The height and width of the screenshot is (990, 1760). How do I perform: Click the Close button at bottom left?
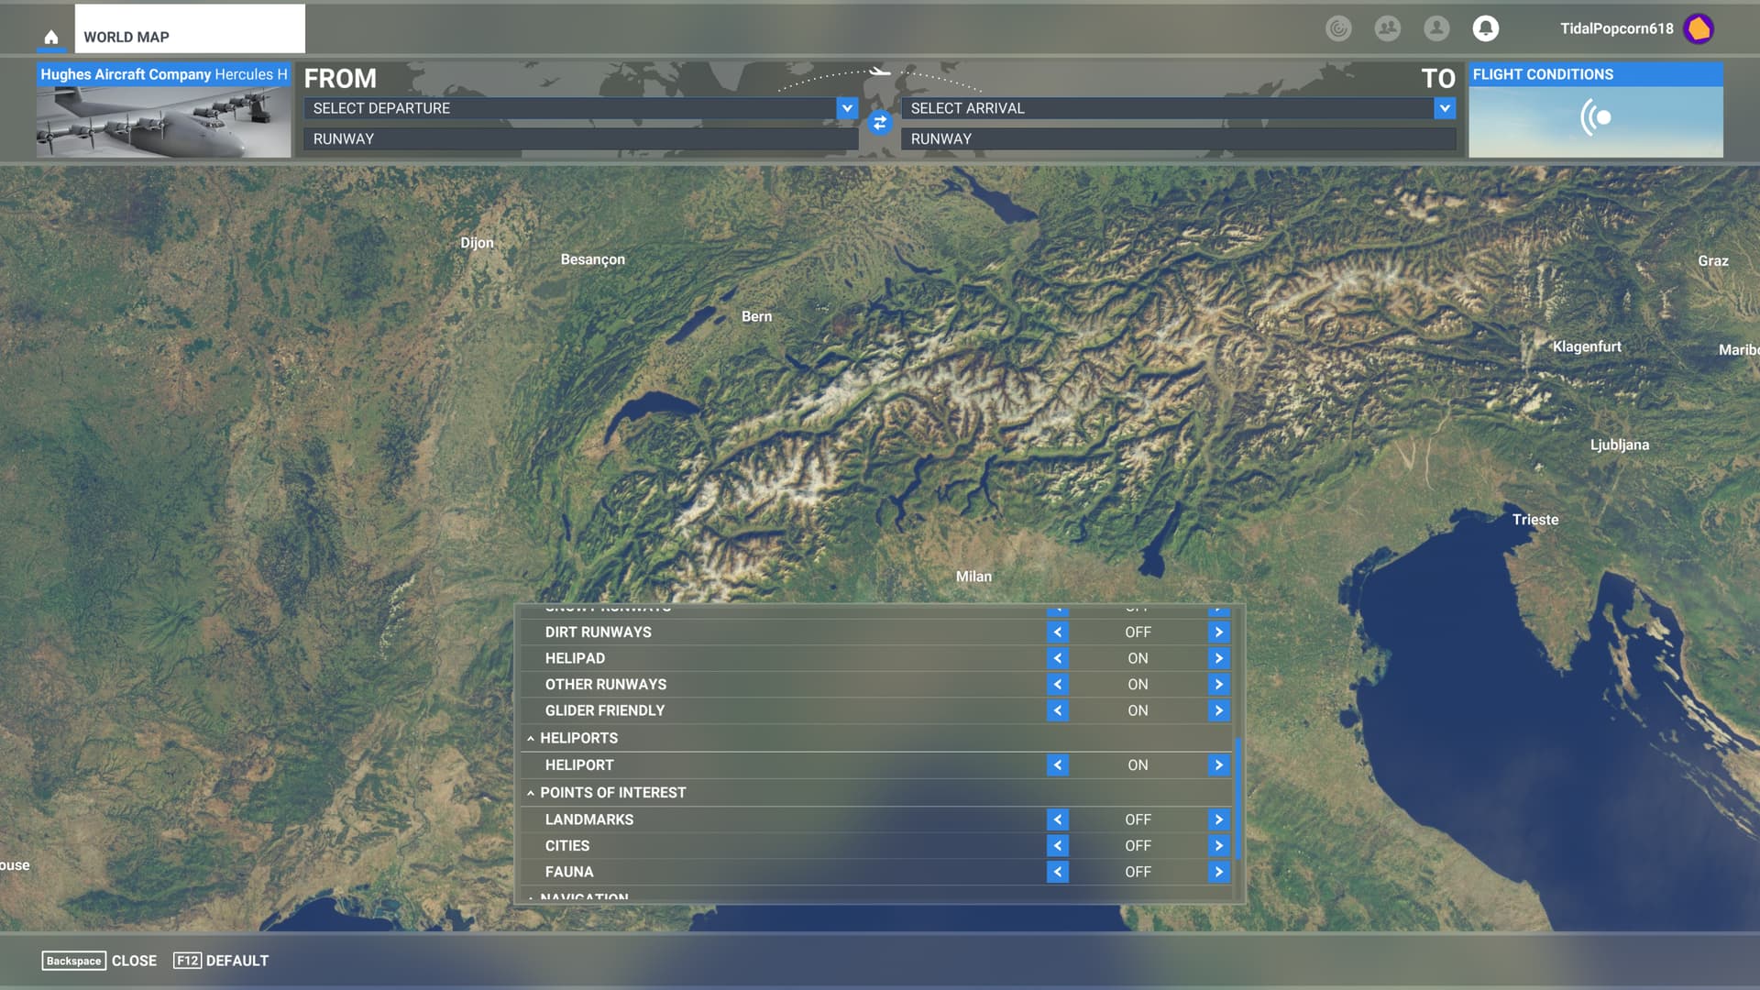point(134,961)
